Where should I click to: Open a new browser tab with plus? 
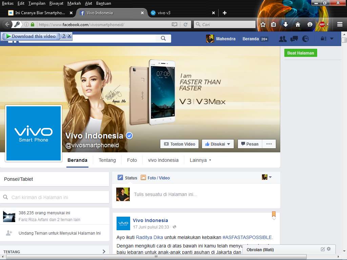click(x=225, y=13)
